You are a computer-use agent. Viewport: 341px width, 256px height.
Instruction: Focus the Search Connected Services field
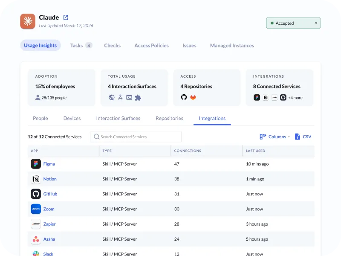coord(136,137)
